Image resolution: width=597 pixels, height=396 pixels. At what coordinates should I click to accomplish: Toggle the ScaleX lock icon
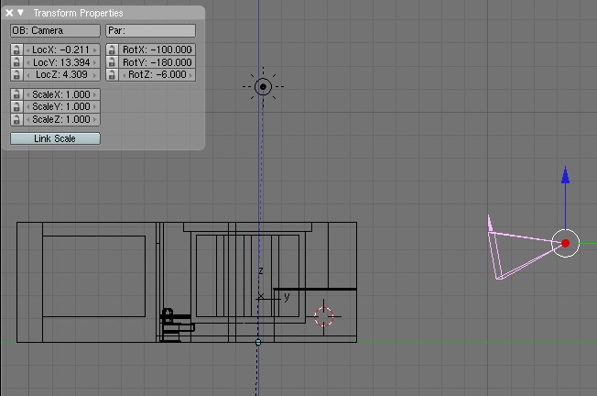[16, 94]
